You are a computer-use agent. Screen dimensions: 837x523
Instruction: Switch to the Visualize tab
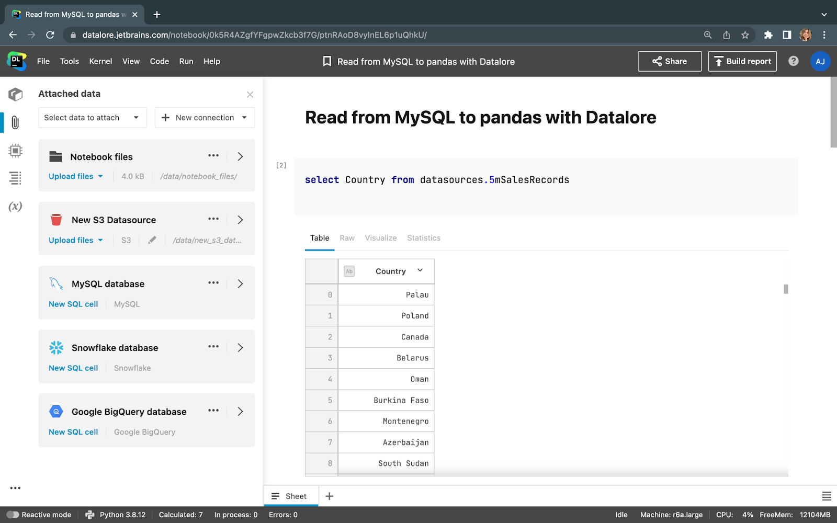[380, 238]
